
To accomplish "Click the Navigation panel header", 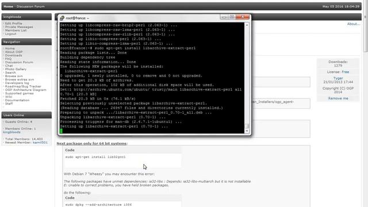I will [x=26, y=42].
